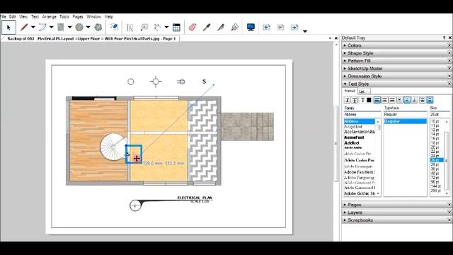This screenshot has width=453, height=255.
Task: Anchor text to bottom
Action: [x=415, y=100]
